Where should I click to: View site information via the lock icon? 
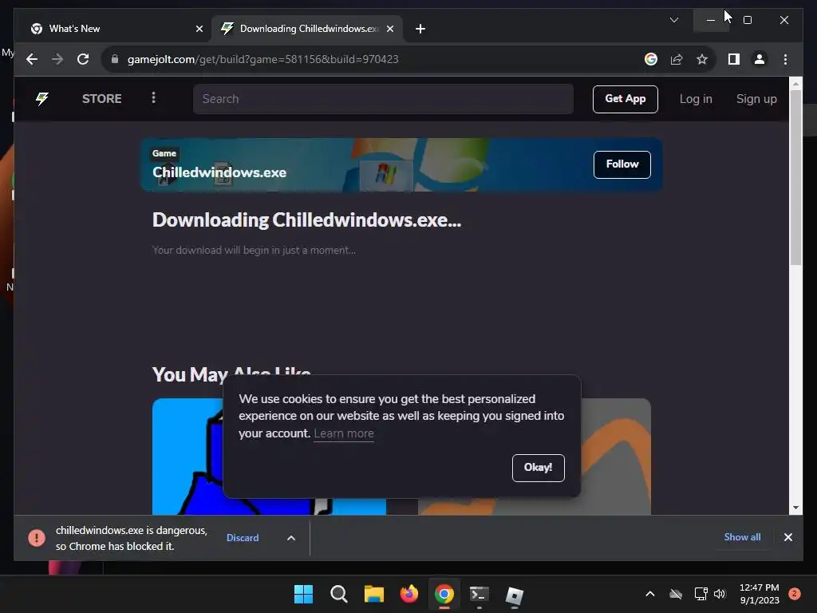click(x=115, y=59)
